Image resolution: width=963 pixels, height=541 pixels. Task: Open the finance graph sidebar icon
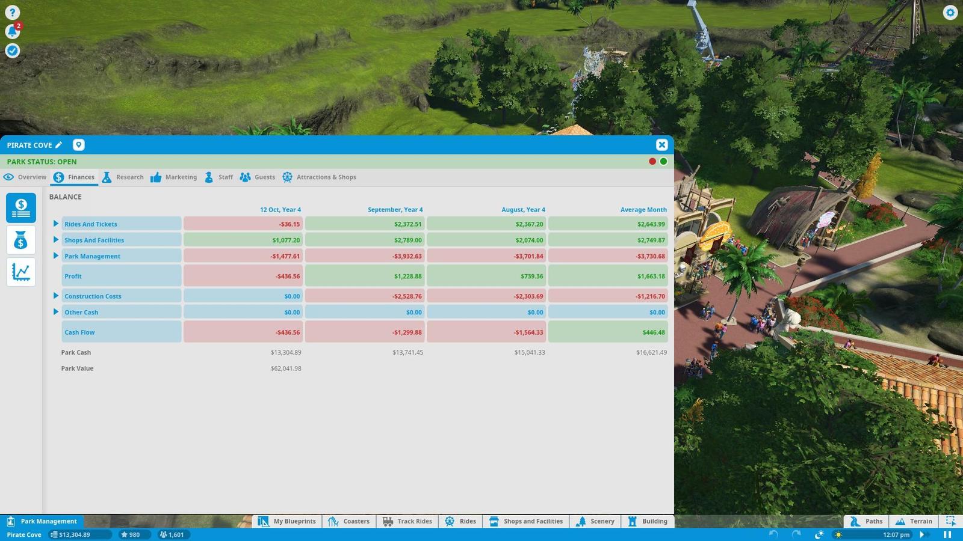21,272
